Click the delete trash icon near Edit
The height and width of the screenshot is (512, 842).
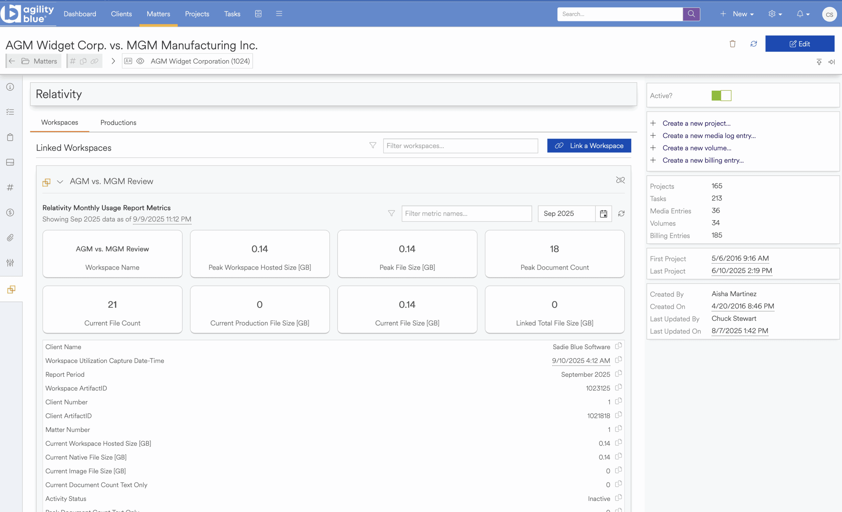732,44
